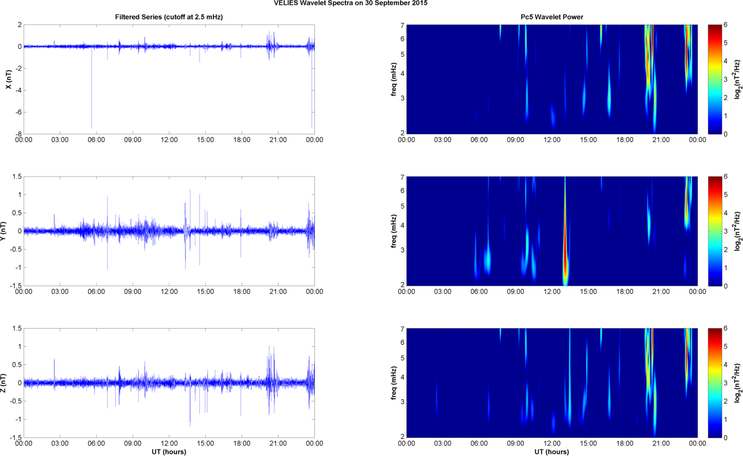Click the log2(nT²/Hz) label of the middle colorbar
Image resolution: width=743 pixels, height=456 pixels.
[x=738, y=231]
